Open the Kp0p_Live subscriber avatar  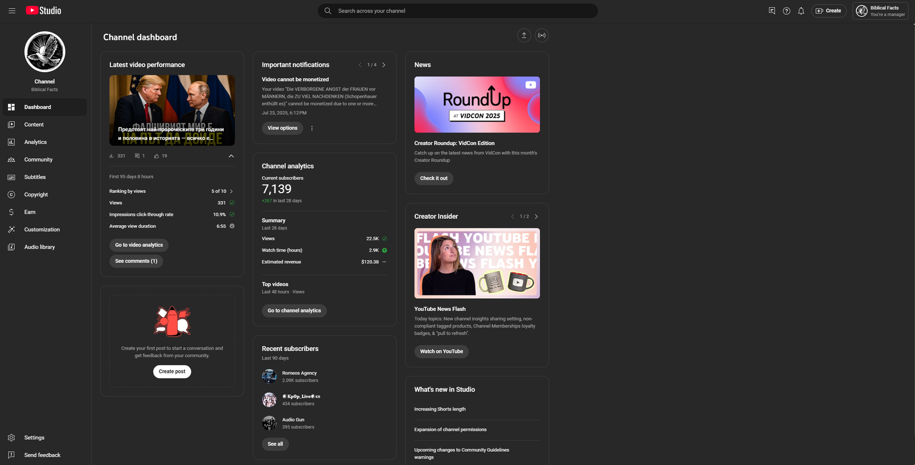[x=269, y=400]
